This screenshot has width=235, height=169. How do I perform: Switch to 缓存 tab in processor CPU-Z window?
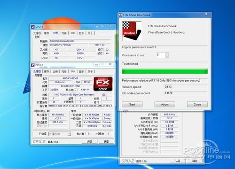tap(47, 71)
